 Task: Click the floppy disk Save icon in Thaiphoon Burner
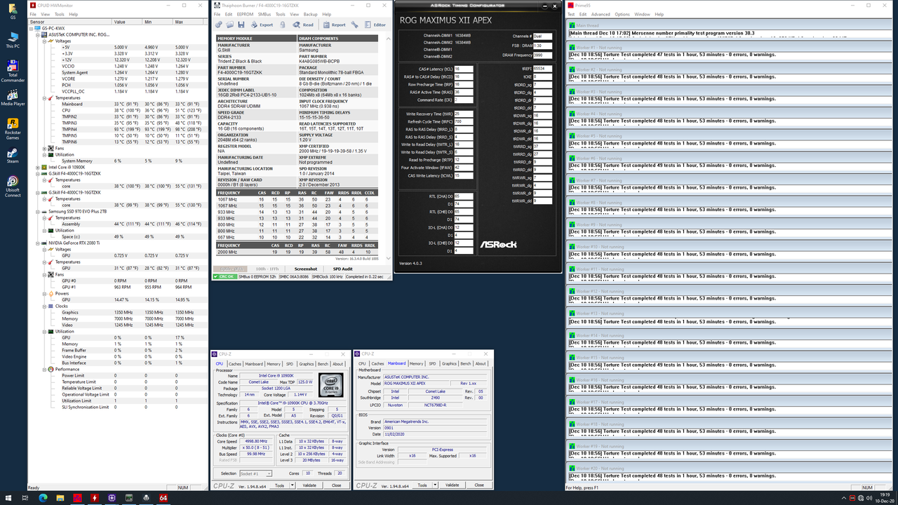(241, 25)
